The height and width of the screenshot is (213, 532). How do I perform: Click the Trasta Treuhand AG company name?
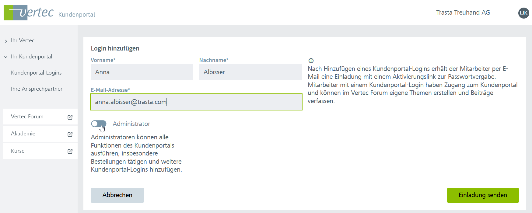pyautogui.click(x=463, y=12)
